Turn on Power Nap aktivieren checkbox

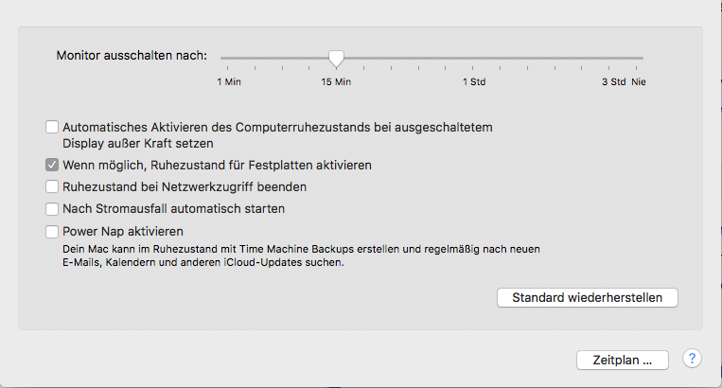tap(52, 231)
